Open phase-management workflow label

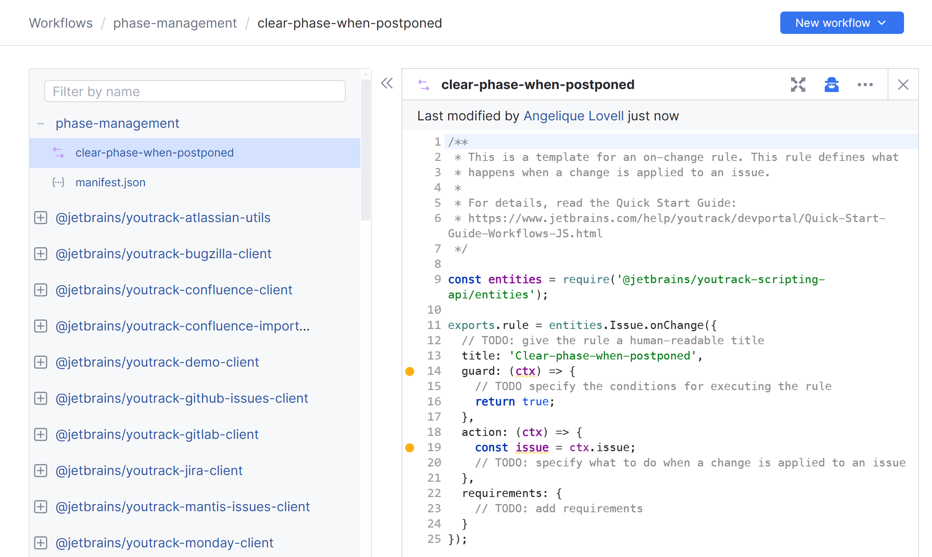click(117, 123)
